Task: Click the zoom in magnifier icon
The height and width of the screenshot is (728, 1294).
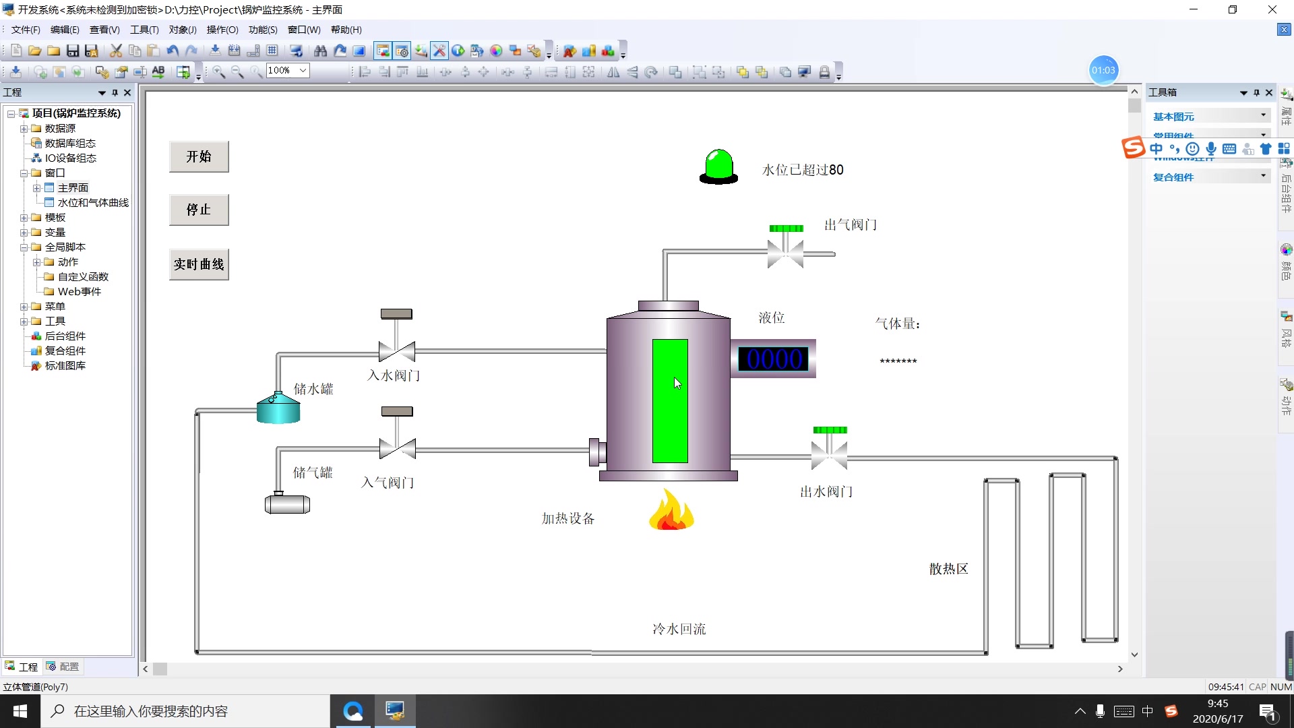Action: click(219, 71)
